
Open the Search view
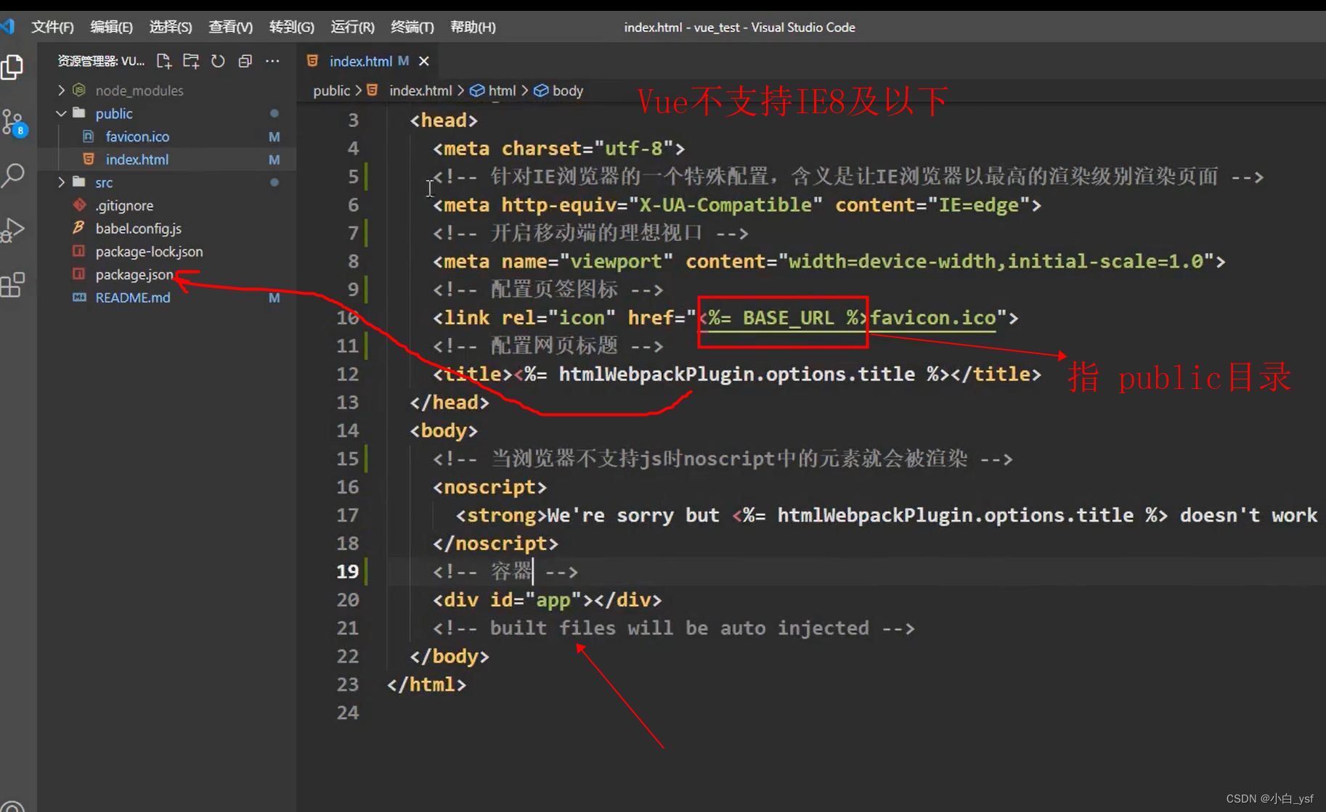click(x=13, y=176)
